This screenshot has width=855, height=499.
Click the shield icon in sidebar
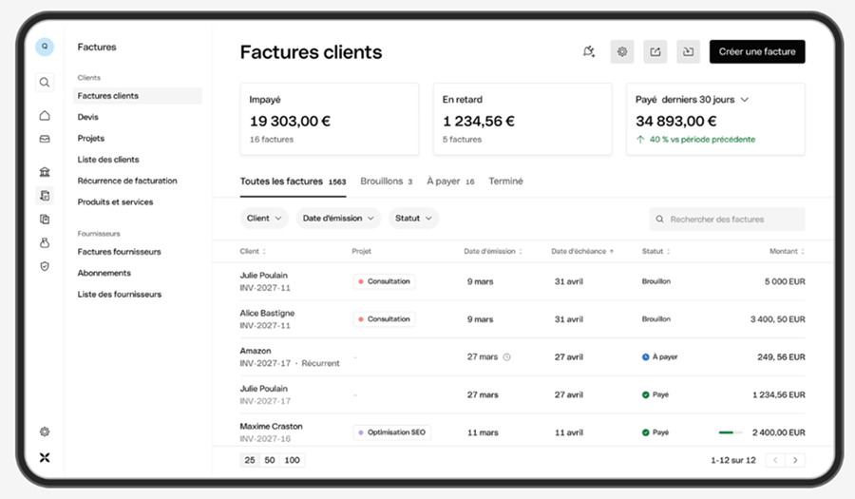click(x=45, y=266)
